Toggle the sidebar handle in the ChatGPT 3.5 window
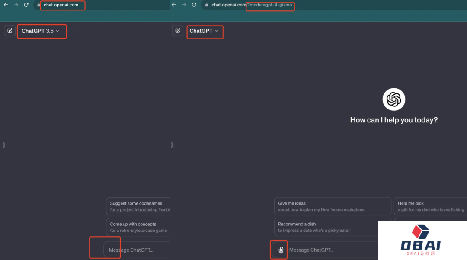This screenshot has height=260, width=467. [3, 145]
